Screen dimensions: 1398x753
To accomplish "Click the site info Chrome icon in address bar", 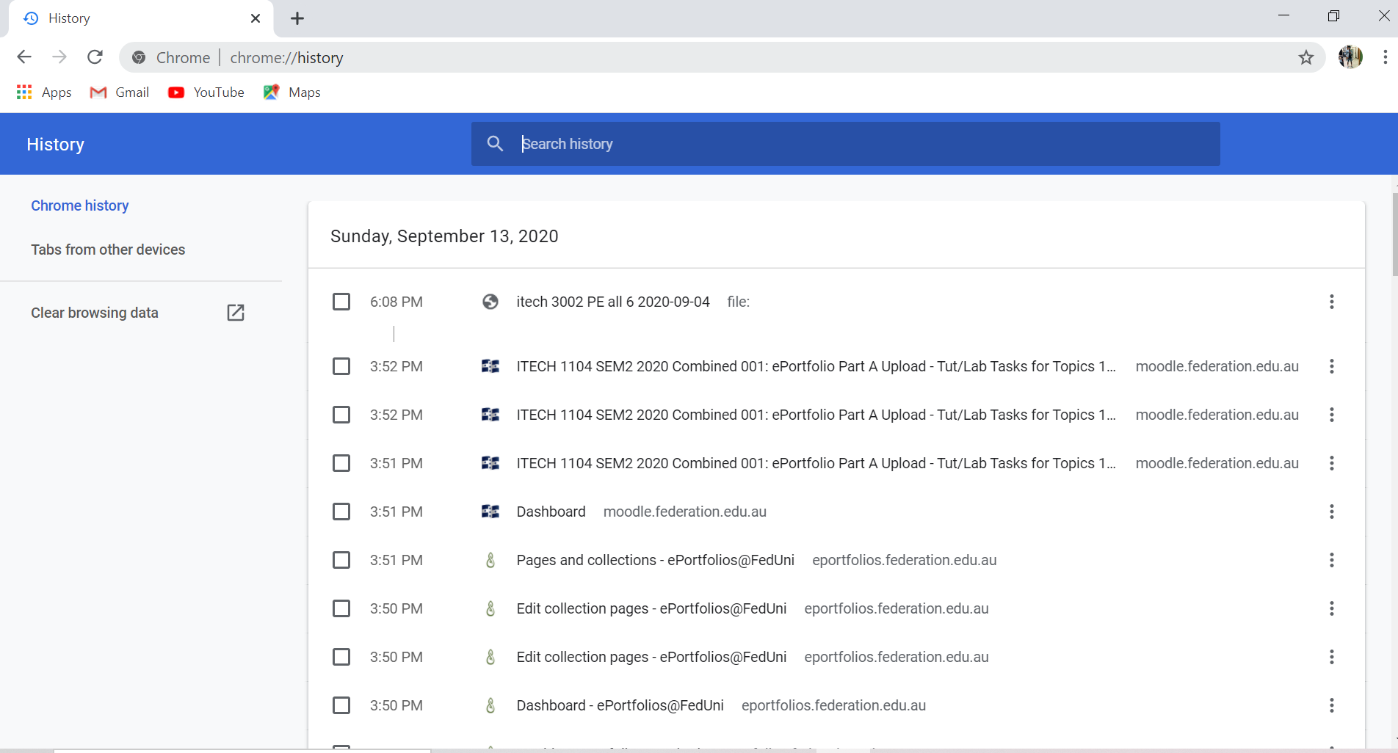I will point(139,57).
